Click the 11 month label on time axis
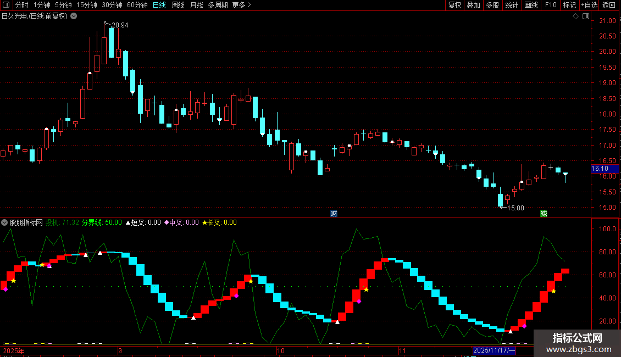The width and height of the screenshot is (621, 357). tap(402, 350)
